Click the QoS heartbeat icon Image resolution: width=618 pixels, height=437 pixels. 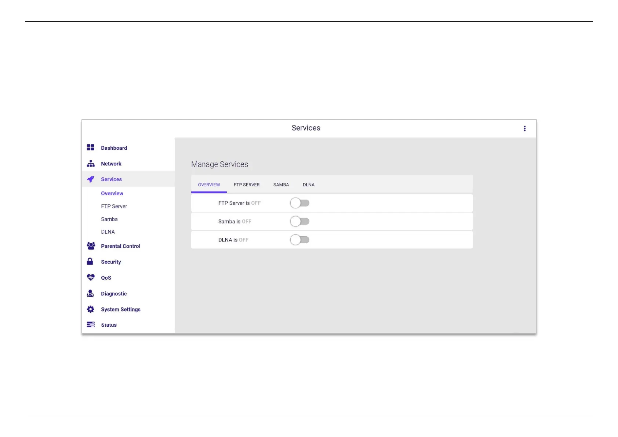click(90, 277)
